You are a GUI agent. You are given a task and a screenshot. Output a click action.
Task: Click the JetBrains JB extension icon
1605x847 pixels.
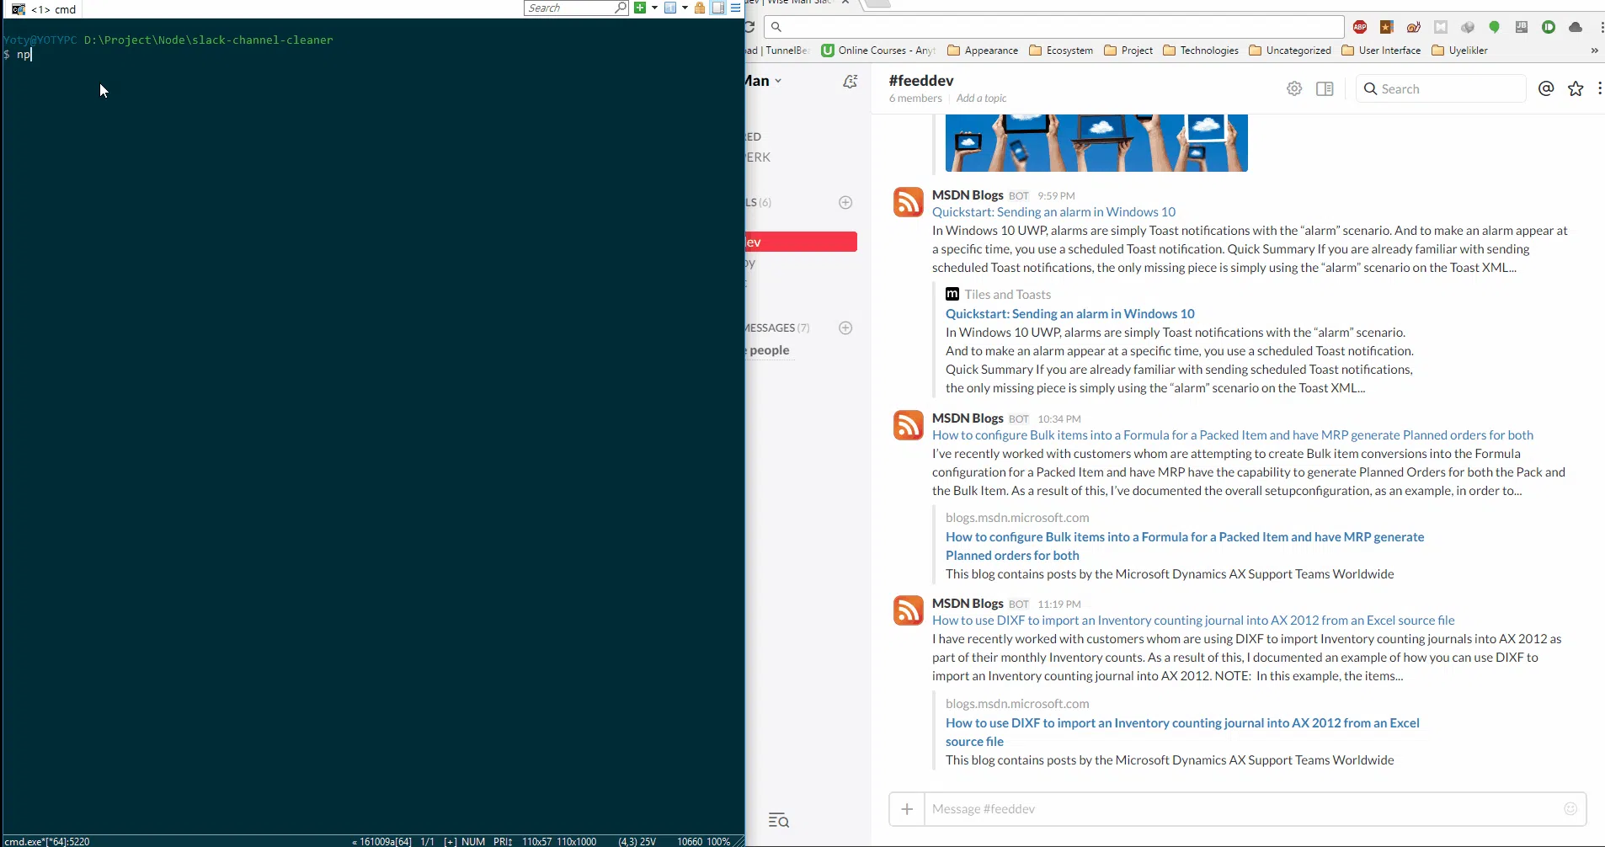tap(1522, 27)
